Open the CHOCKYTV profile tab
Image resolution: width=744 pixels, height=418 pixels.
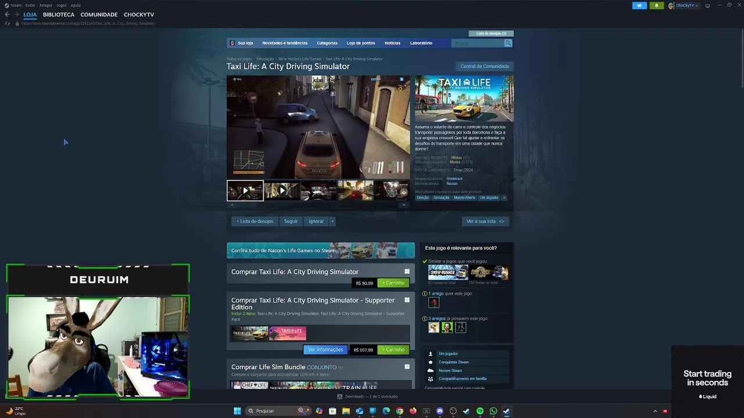click(x=139, y=15)
